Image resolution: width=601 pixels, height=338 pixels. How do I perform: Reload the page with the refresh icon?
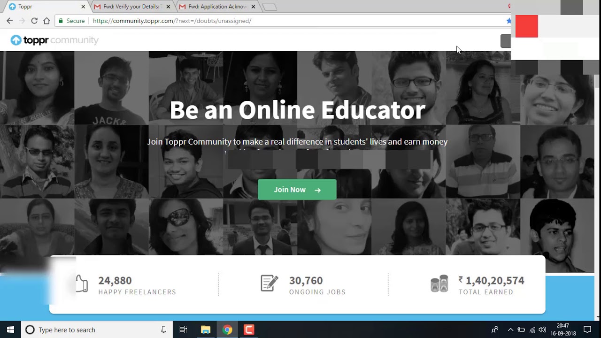34,21
